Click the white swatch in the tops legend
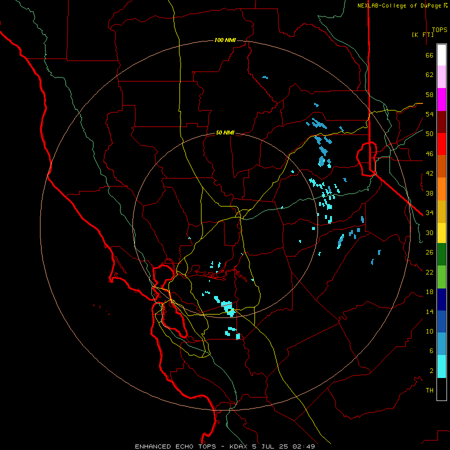 (x=441, y=55)
